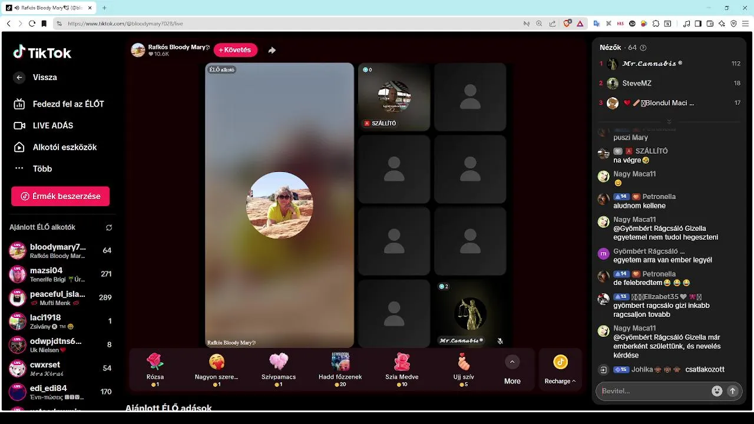Reload the page
The width and height of the screenshot is (754, 424).
pyautogui.click(x=32, y=24)
